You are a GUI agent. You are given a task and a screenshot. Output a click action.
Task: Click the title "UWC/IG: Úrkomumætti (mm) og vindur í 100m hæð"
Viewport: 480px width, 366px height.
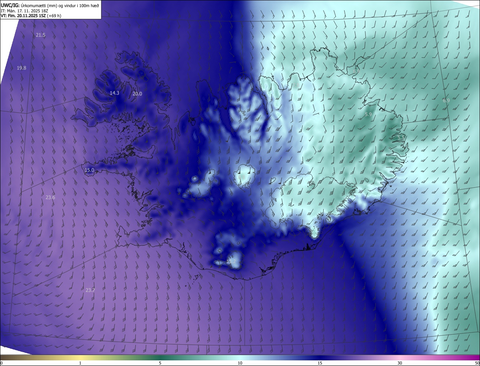pos(50,5)
